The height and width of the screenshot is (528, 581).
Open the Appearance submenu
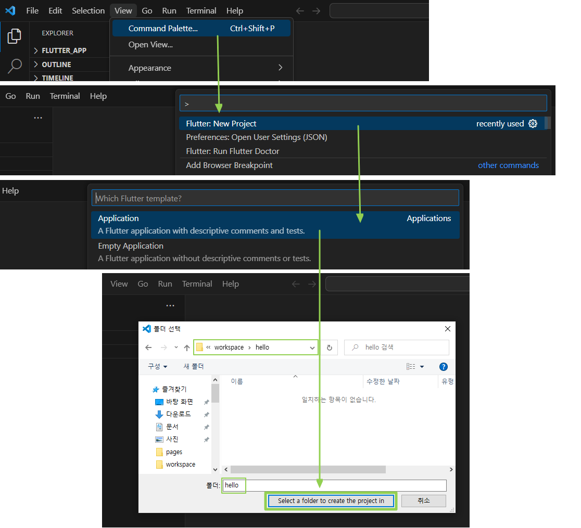[201, 68]
